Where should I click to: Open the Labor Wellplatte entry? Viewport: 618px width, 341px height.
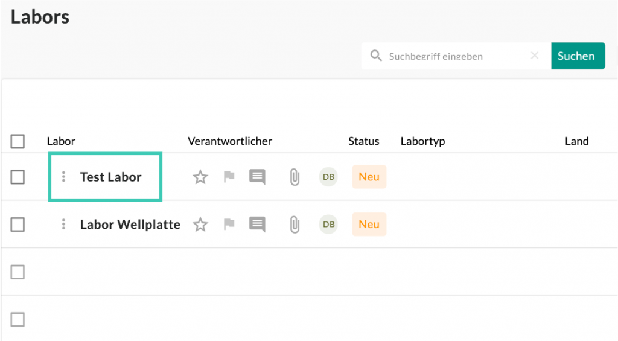click(130, 225)
